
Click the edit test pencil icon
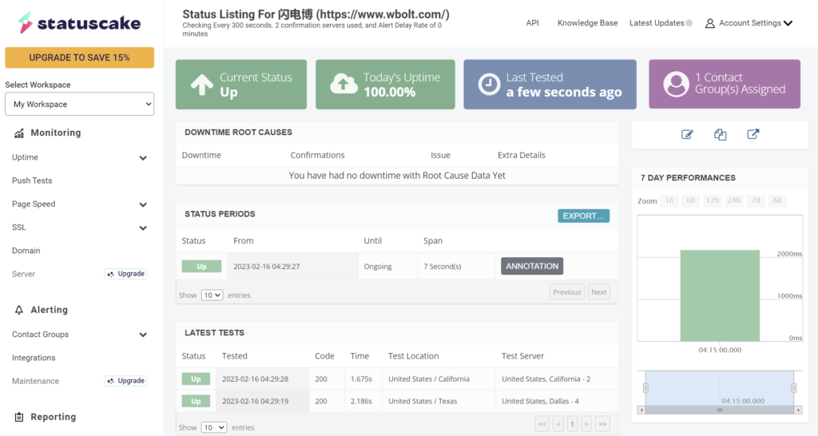click(687, 135)
